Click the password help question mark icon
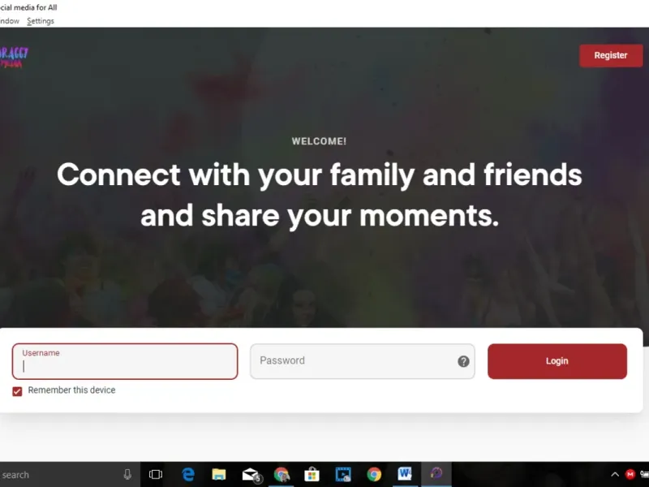649x487 pixels. pyautogui.click(x=463, y=361)
